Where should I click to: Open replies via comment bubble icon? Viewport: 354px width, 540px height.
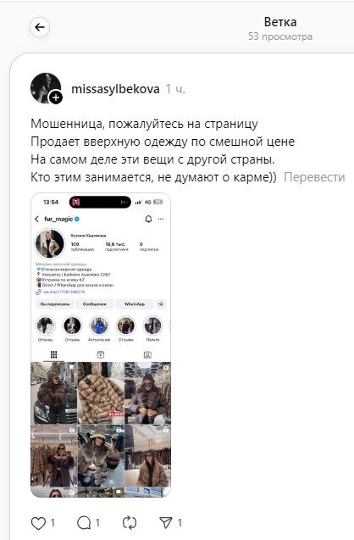(x=84, y=523)
